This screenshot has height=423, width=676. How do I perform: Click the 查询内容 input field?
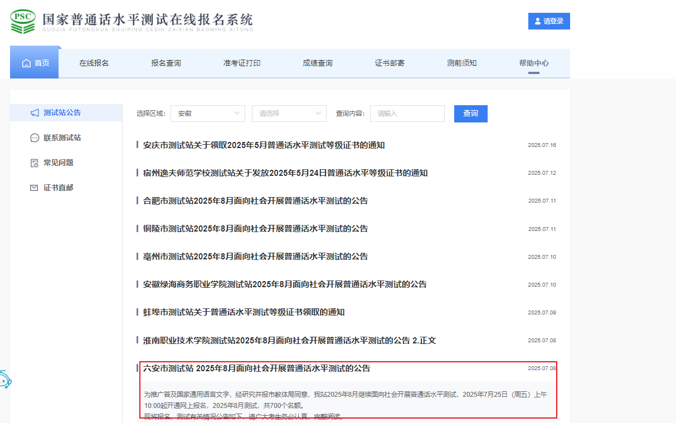tap(407, 114)
